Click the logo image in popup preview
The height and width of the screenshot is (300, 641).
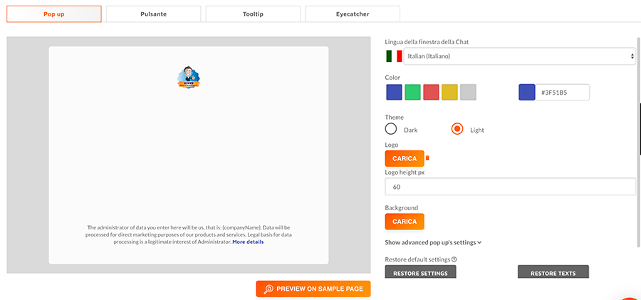189,77
